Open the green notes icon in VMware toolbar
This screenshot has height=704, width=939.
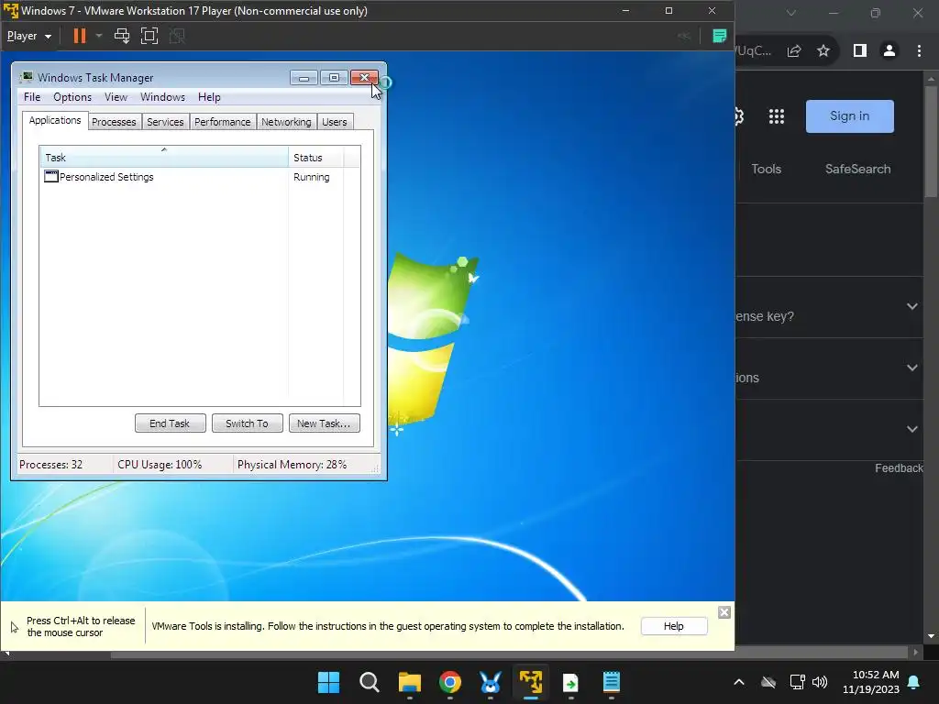pos(719,36)
